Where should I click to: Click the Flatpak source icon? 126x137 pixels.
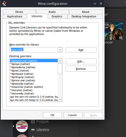point(33,121)
